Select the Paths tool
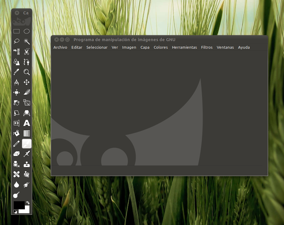284x225 pixels. point(27,62)
